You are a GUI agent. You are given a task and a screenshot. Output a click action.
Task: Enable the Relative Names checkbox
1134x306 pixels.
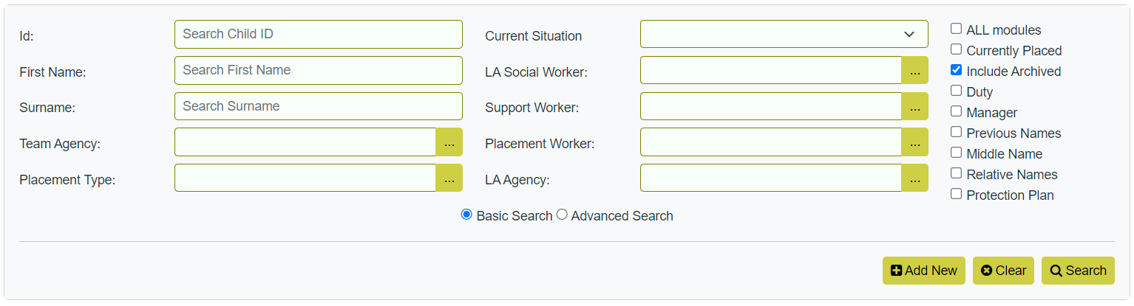(x=957, y=173)
